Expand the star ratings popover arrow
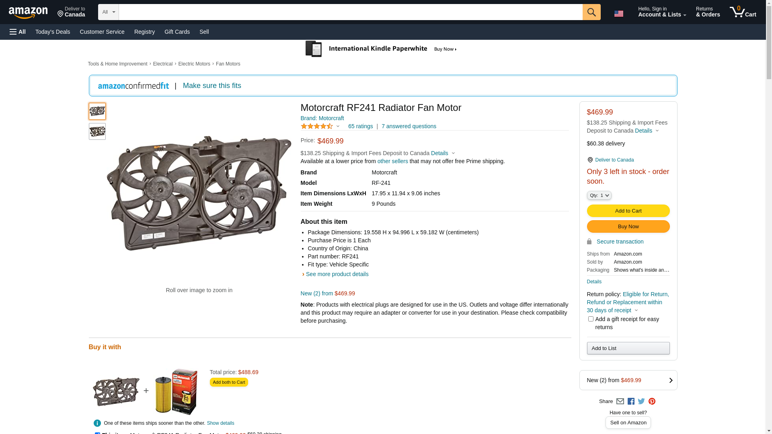772x434 pixels. [x=338, y=127]
